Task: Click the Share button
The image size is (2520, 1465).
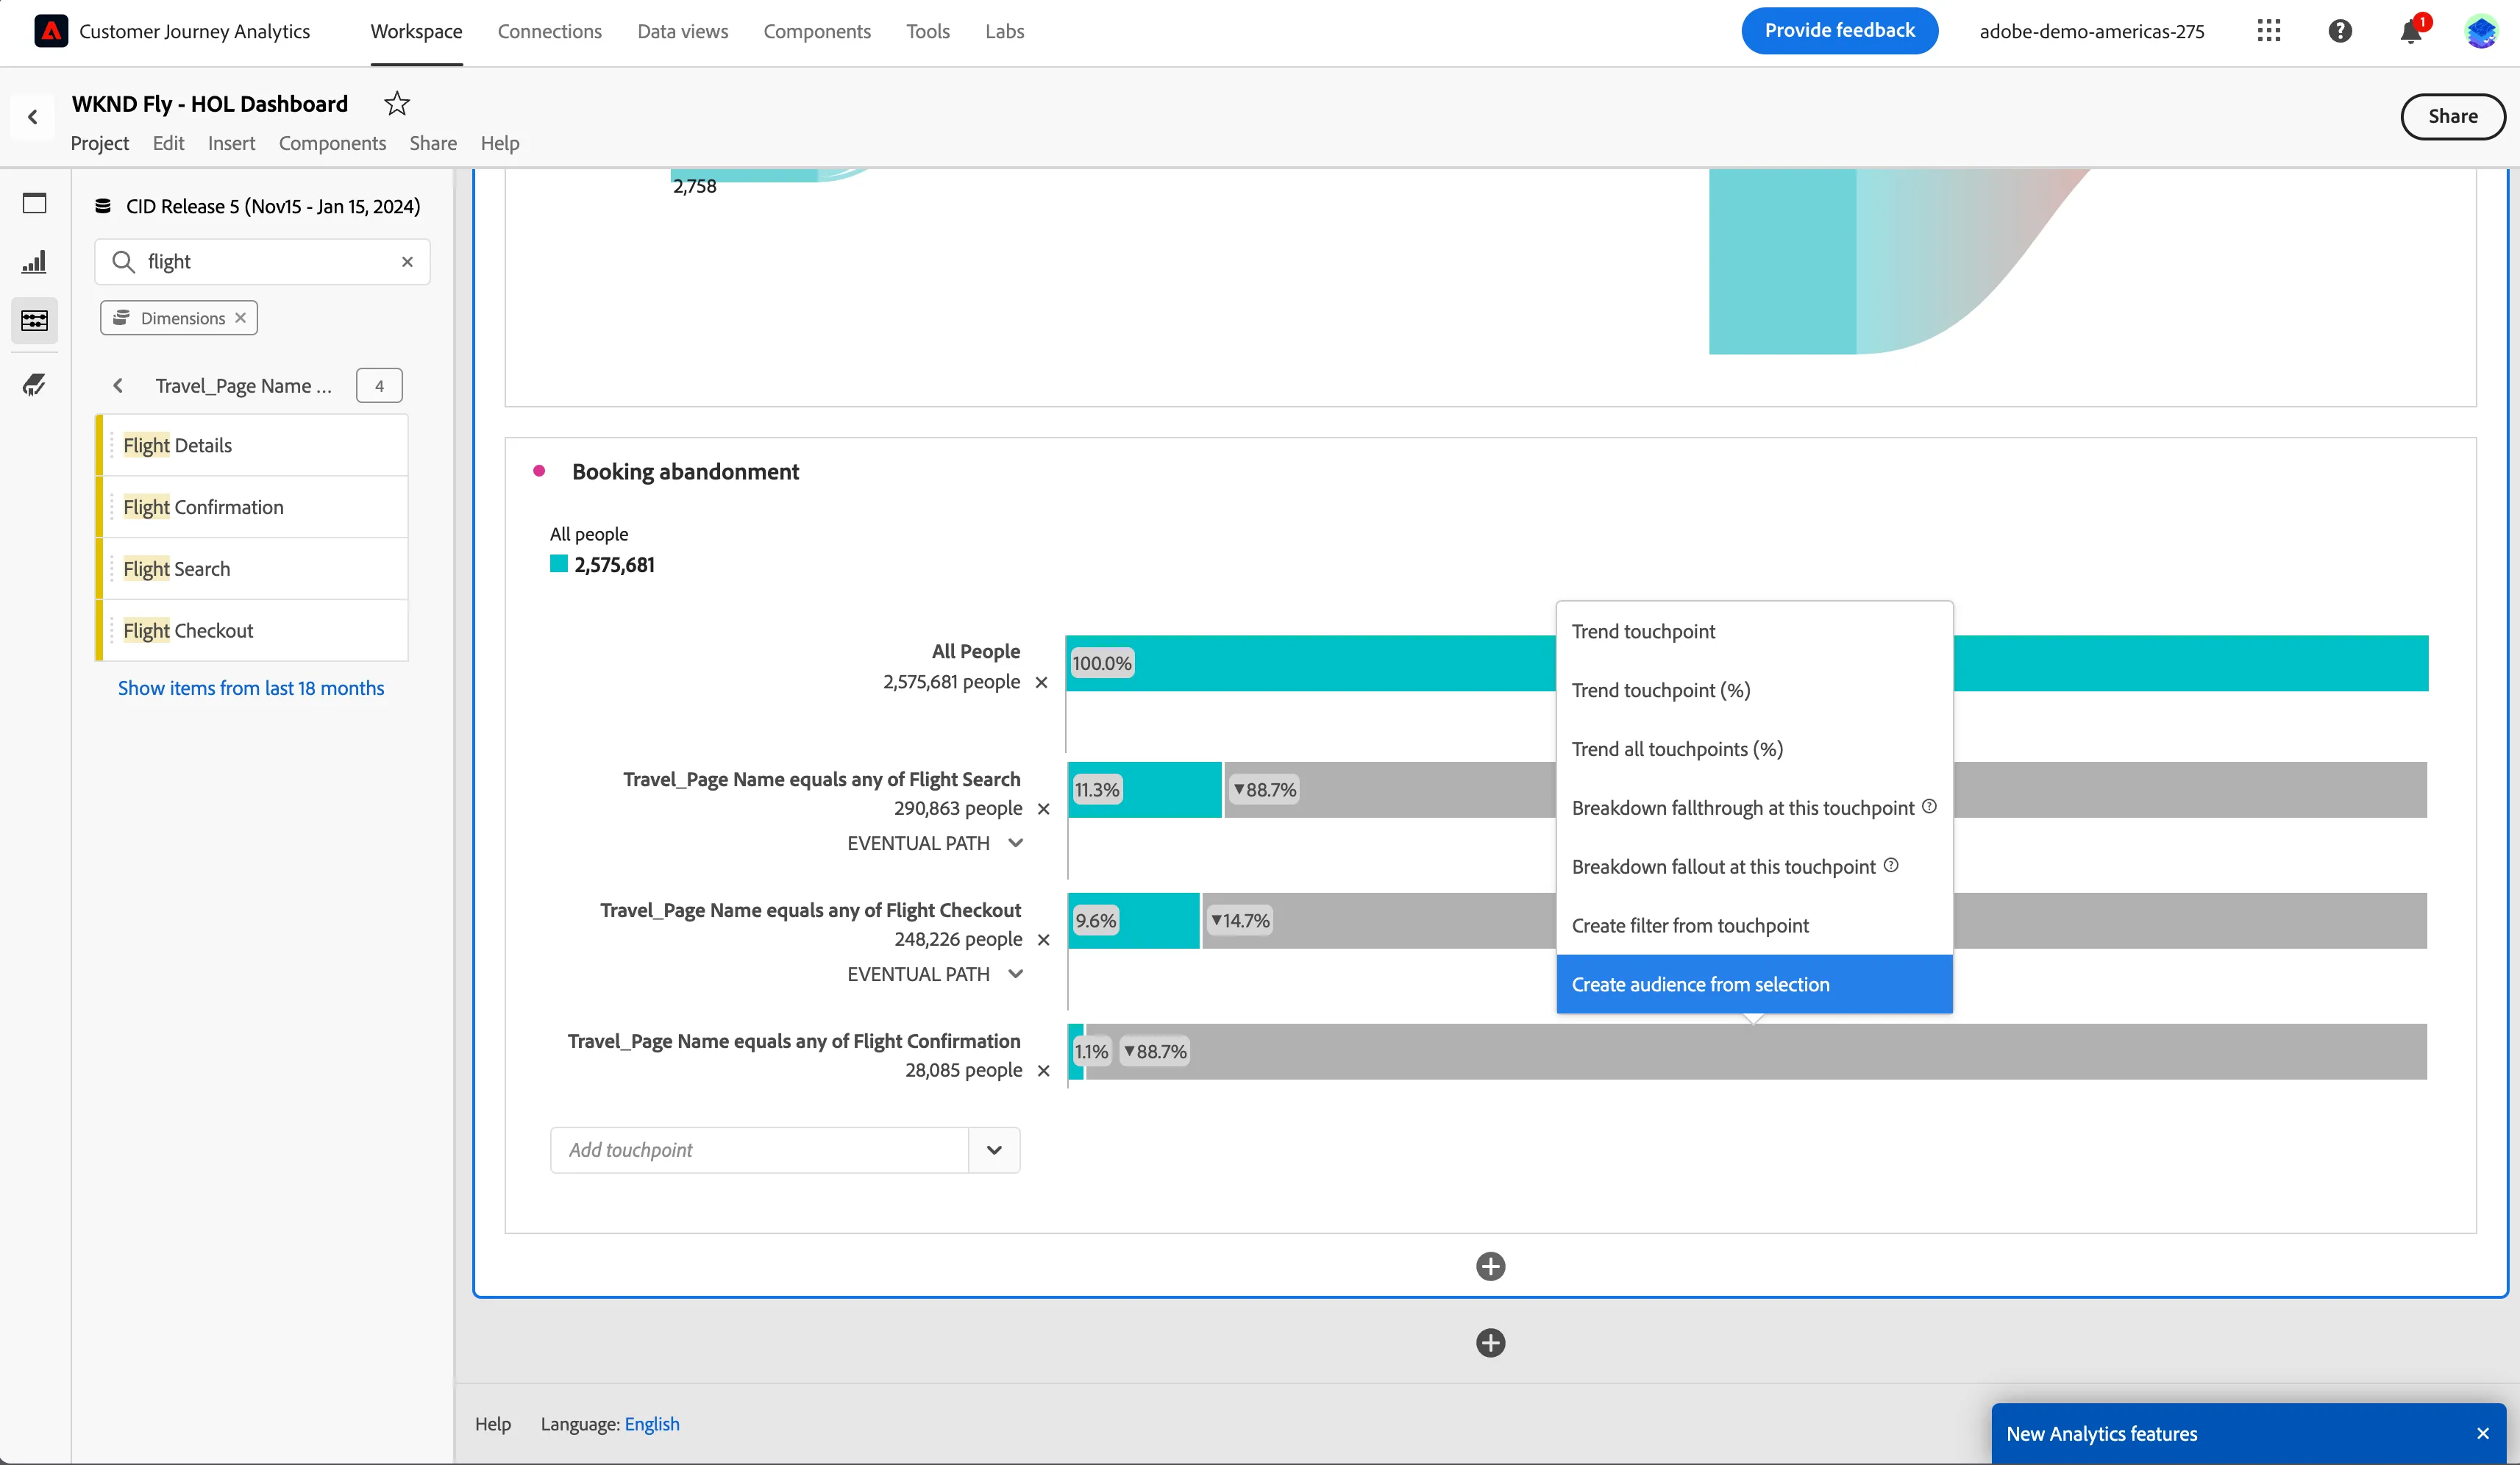Action: coord(2452,116)
